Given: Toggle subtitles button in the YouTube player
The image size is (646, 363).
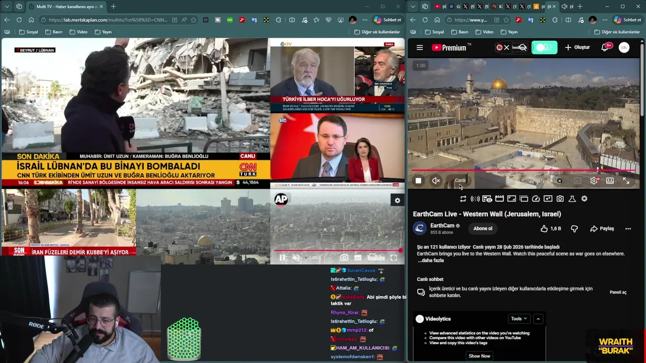Looking at the screenshot, I should click(x=577, y=180).
